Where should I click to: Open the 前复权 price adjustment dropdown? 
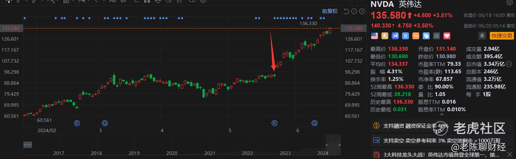pyautogui.click(x=330, y=11)
